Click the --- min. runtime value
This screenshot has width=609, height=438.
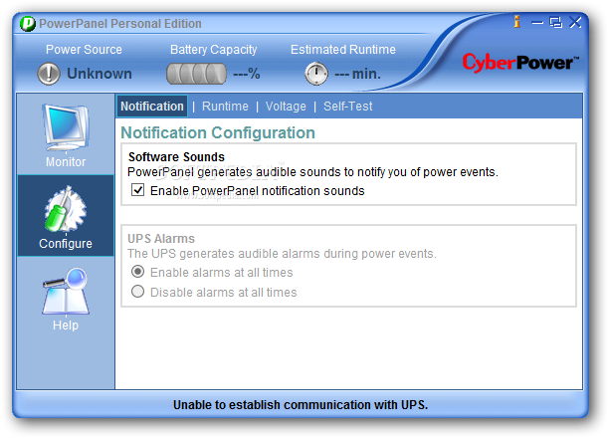(357, 74)
